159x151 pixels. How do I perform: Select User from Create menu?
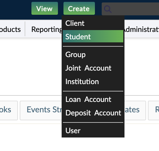pos(93,130)
